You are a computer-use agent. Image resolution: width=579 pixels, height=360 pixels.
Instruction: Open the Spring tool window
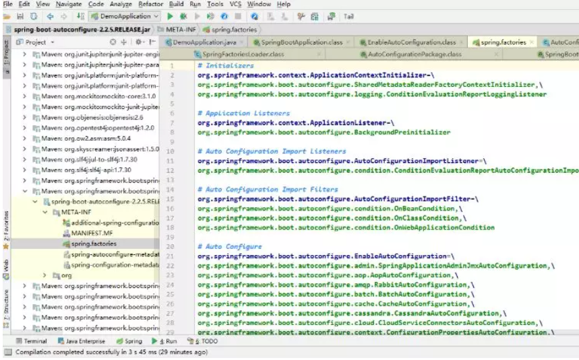[x=129, y=341]
